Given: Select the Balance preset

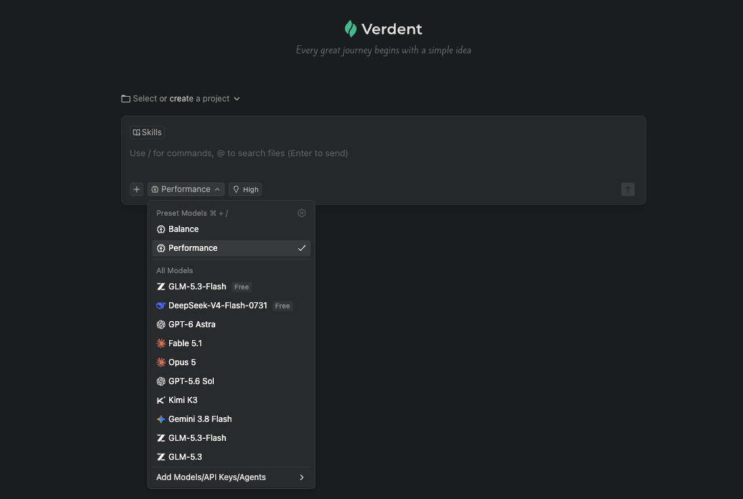Looking at the screenshot, I should point(231,229).
